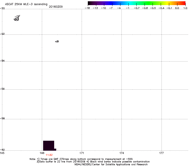Click the 1.0 color scale label
The width and height of the screenshot is (190, 166).
click(185, 8)
